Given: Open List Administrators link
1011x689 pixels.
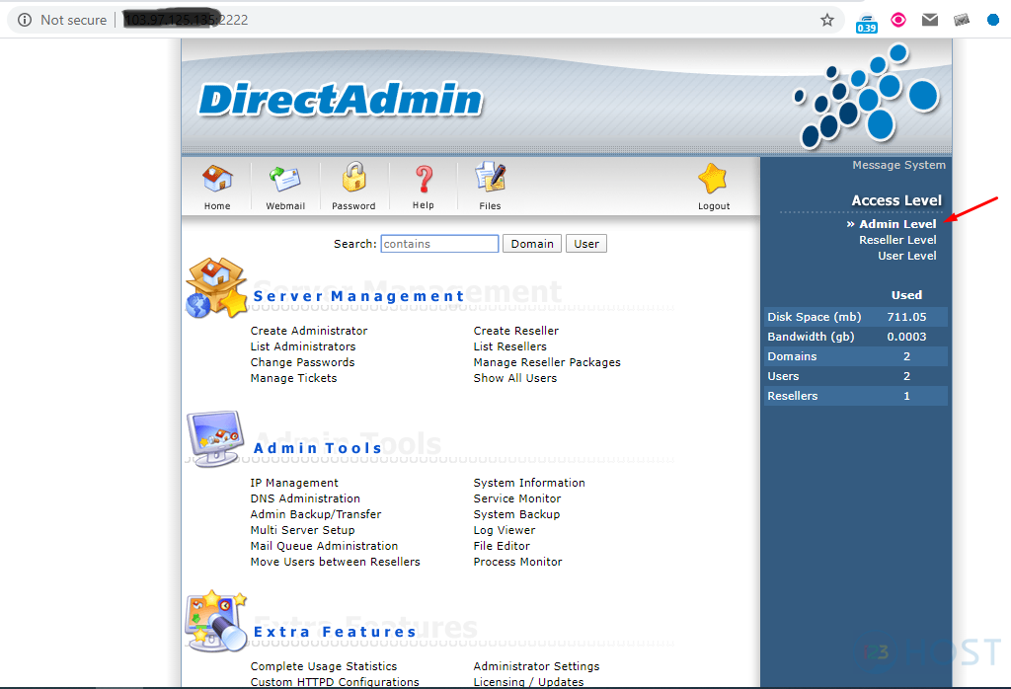Looking at the screenshot, I should point(303,346).
